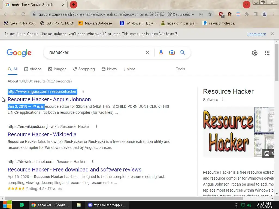Click the share this page icon
Screen dimensions: 279x209
[x=201, y=14]
